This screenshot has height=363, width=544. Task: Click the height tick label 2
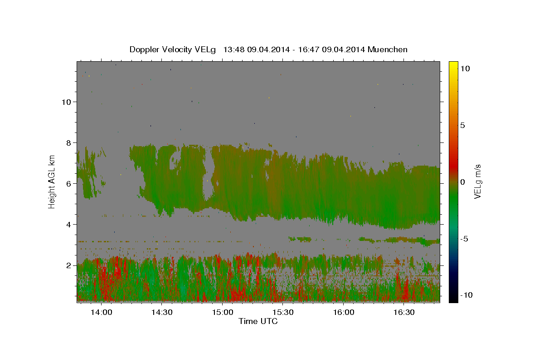(69, 265)
